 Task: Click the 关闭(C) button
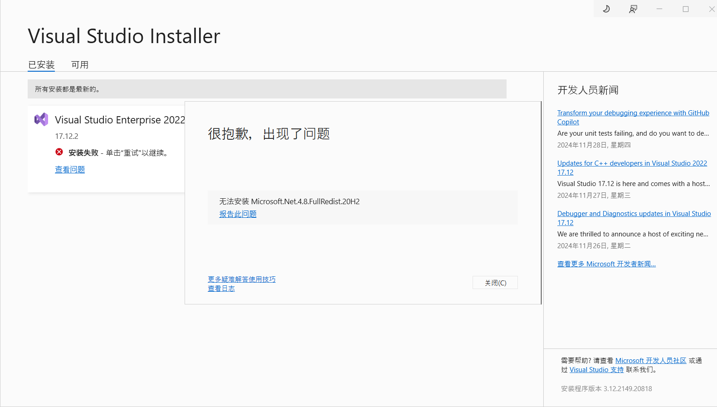pyautogui.click(x=495, y=283)
